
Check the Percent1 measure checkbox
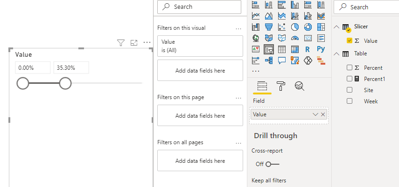coord(350,79)
